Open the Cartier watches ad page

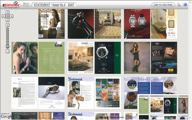pyautogui.click(x=137, y=24)
